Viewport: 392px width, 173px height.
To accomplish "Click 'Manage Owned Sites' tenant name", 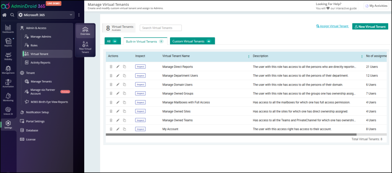I will (x=176, y=111).
